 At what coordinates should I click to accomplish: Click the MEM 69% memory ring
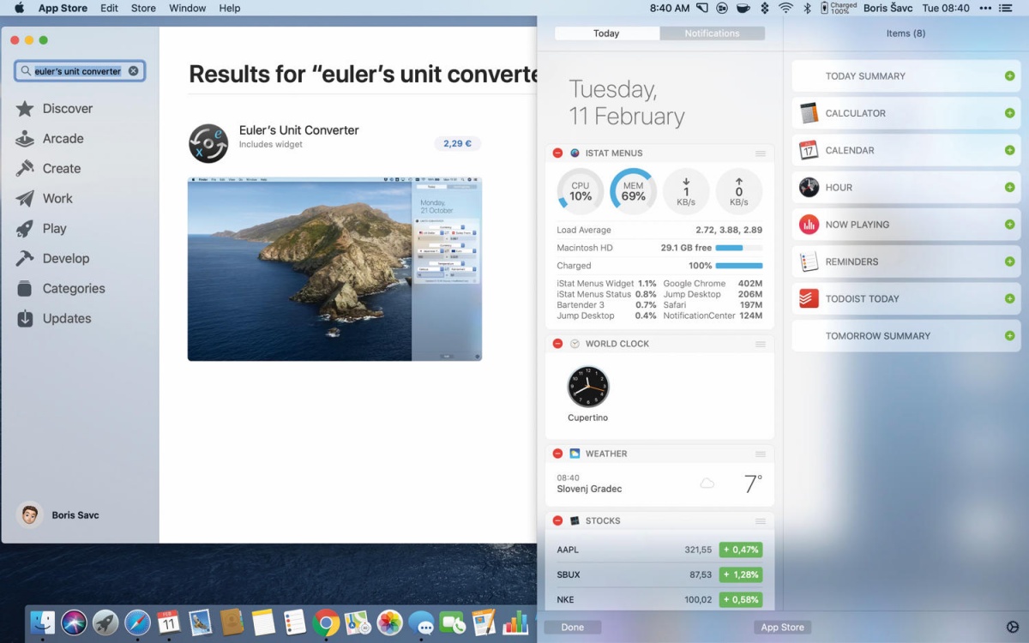(633, 191)
